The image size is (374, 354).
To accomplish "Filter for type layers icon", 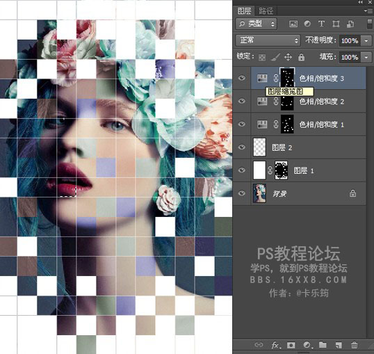I will click(x=321, y=24).
